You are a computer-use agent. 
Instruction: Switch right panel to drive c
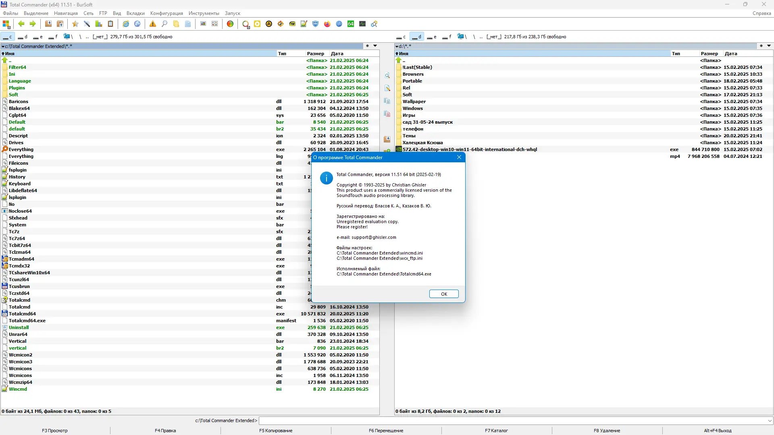401,37
